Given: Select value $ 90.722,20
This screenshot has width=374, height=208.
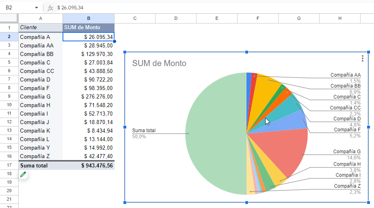Looking at the screenshot, I should coord(89,79).
